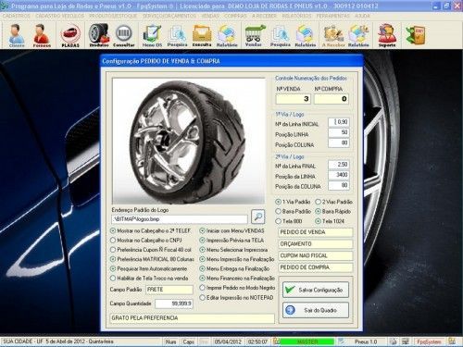The height and width of the screenshot is (347, 463).
Task: Click the Campo Quantidade field
Action: click(x=174, y=304)
